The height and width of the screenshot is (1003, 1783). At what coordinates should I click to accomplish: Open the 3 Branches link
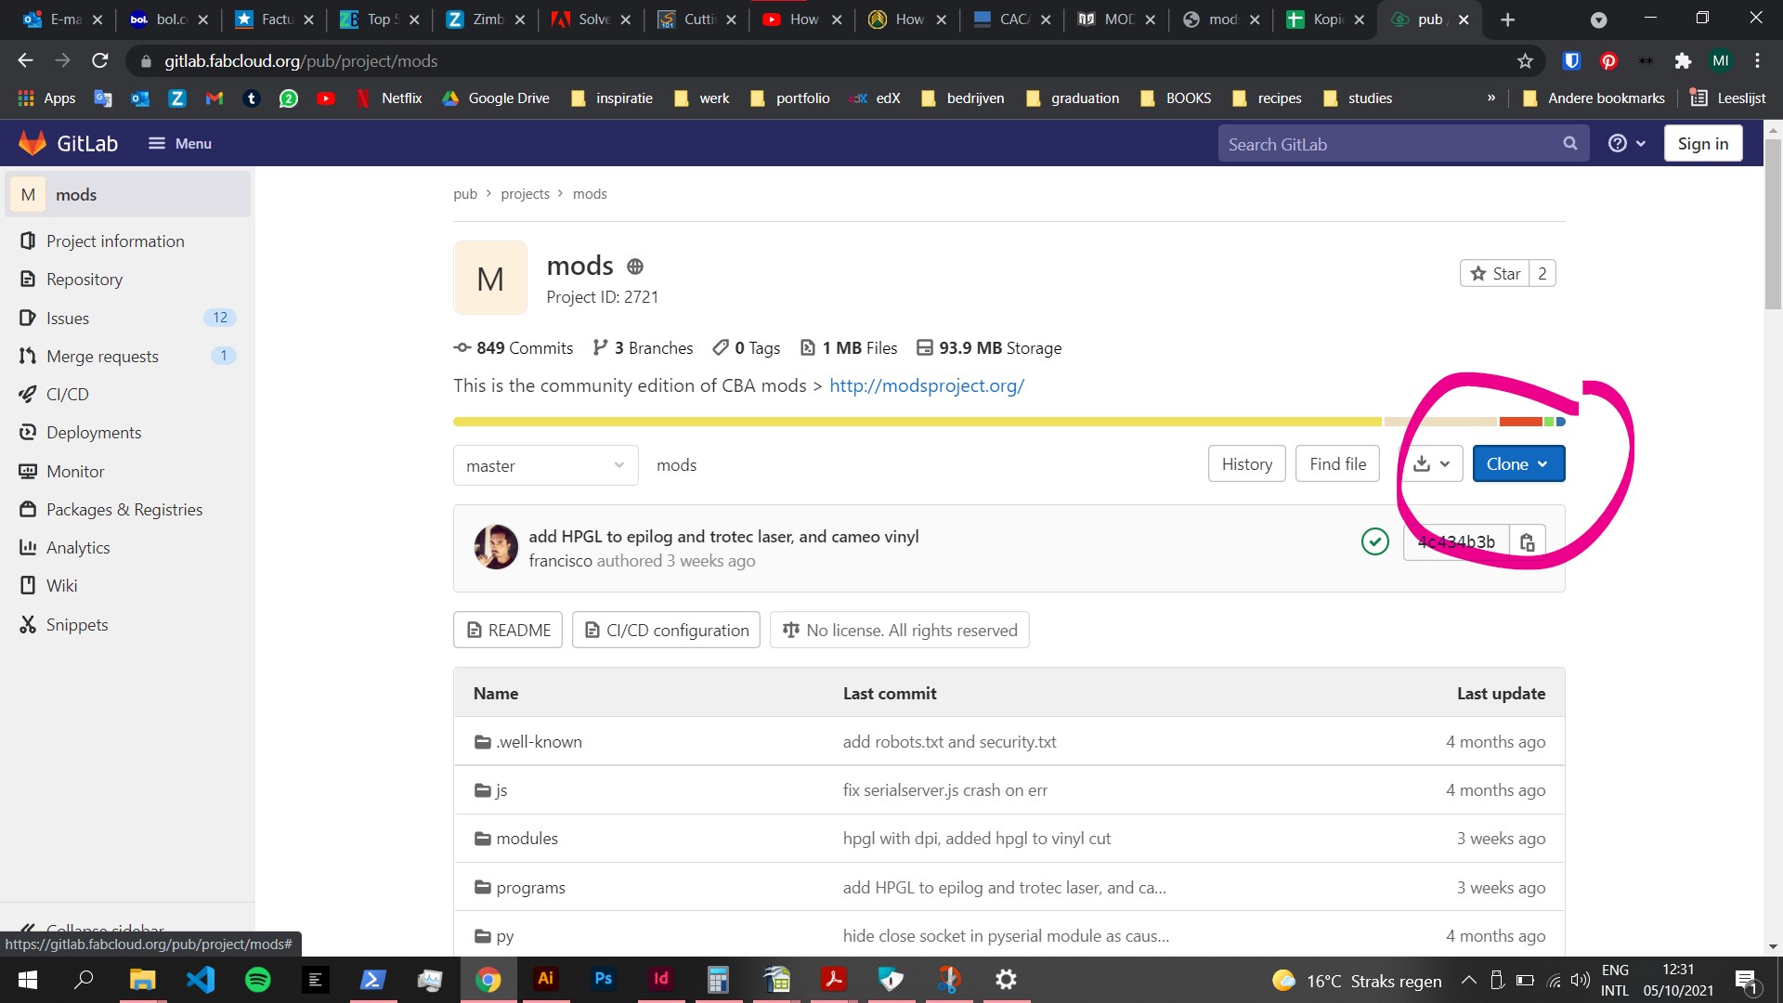(643, 347)
